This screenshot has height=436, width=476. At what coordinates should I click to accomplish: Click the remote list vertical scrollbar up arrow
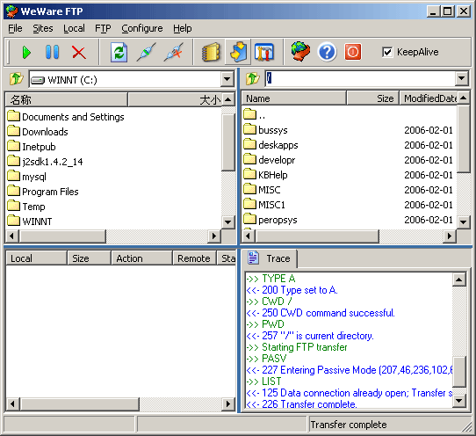pyautogui.click(x=463, y=98)
